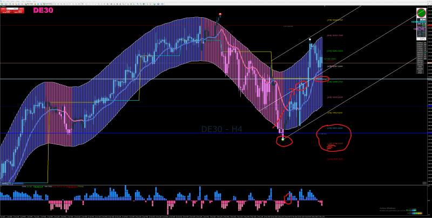Zoom out the chart via toolbar
The height and width of the screenshot is (218, 432).
[140, 4]
